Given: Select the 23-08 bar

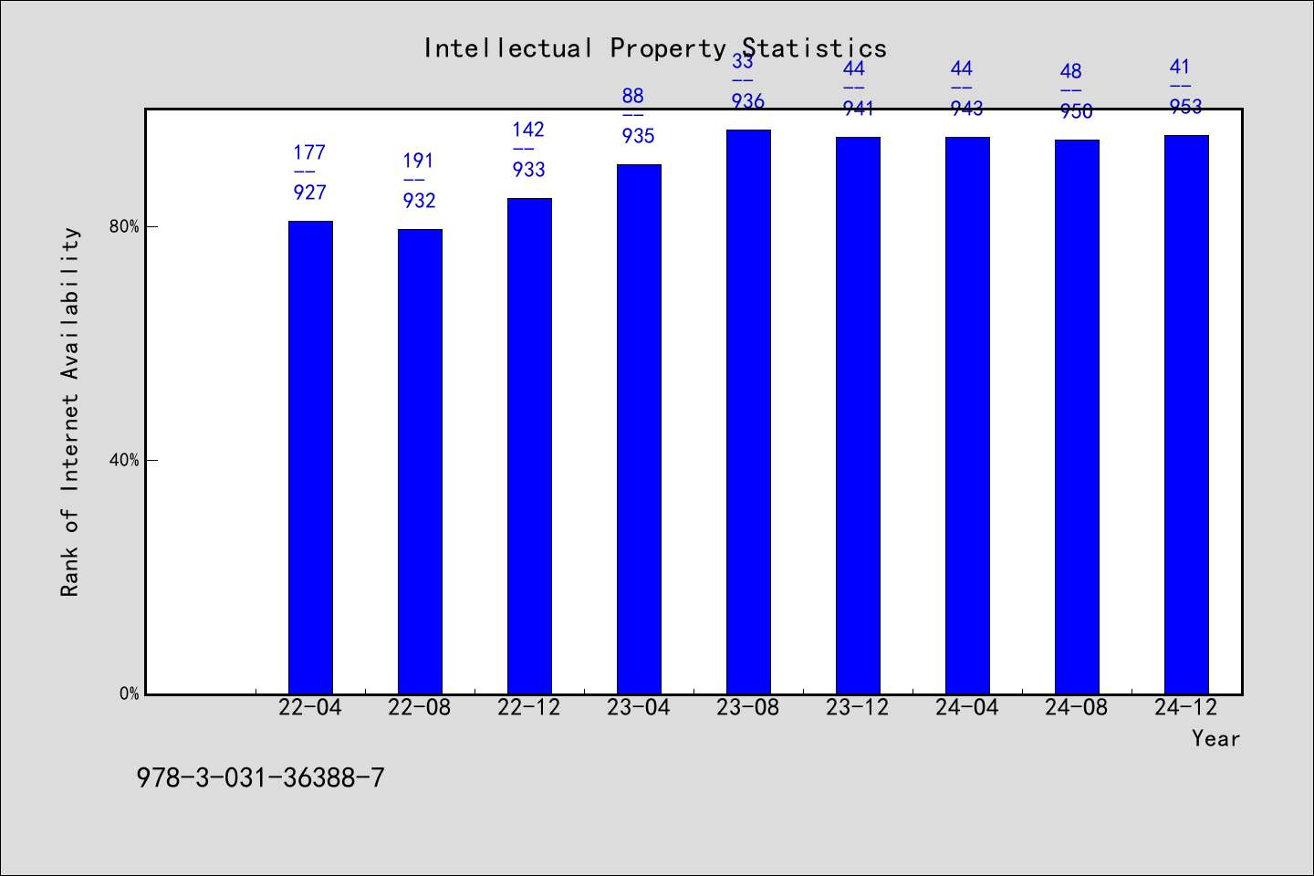Looking at the screenshot, I should pos(748,412).
